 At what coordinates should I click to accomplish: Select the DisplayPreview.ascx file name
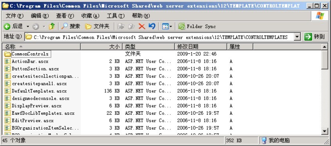tap(37, 106)
